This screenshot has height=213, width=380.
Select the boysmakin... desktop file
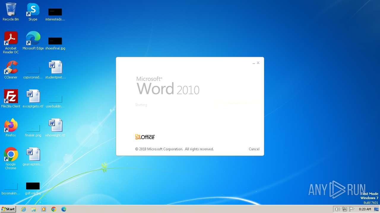tap(11, 188)
